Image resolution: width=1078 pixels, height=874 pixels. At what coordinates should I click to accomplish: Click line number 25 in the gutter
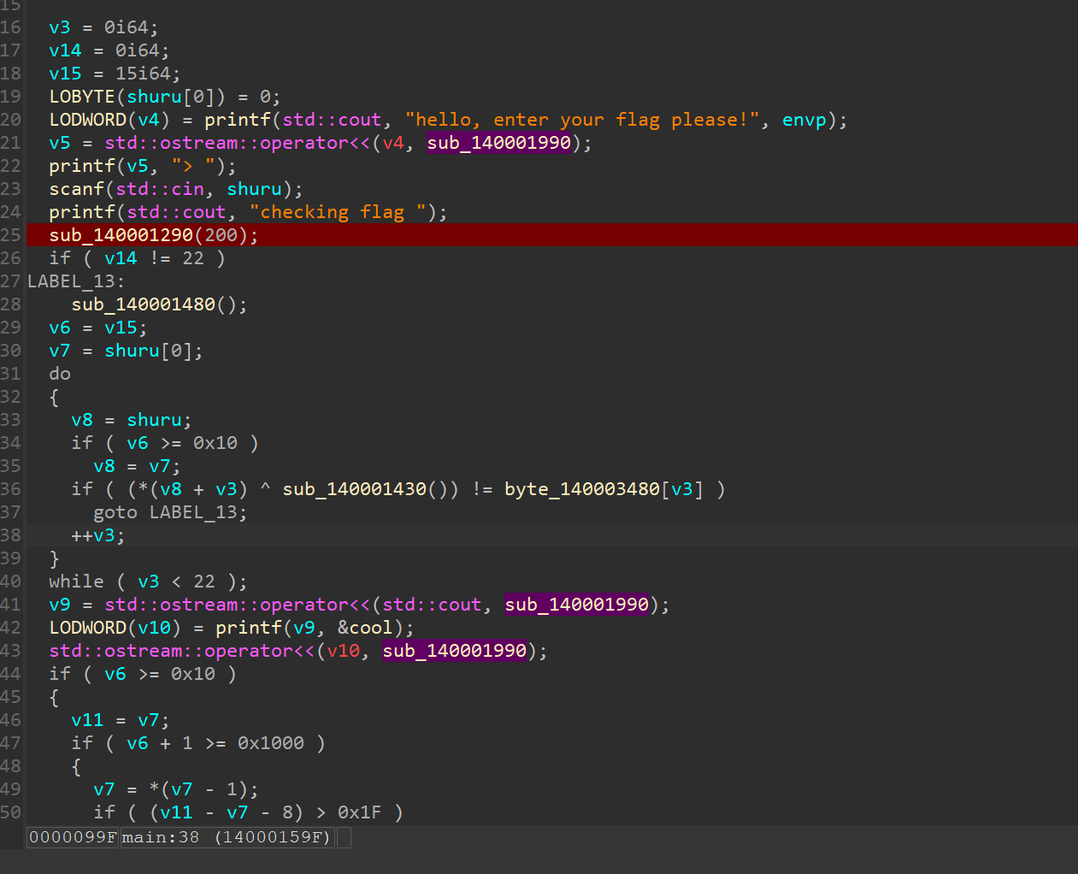click(x=11, y=235)
